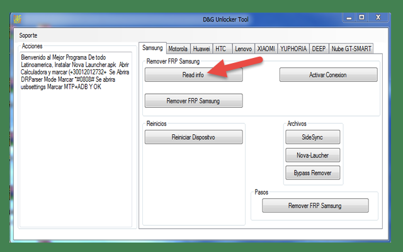This screenshot has height=252, width=403.
Task: Close the D&G Unlocker Tool window
Action: tap(378, 18)
